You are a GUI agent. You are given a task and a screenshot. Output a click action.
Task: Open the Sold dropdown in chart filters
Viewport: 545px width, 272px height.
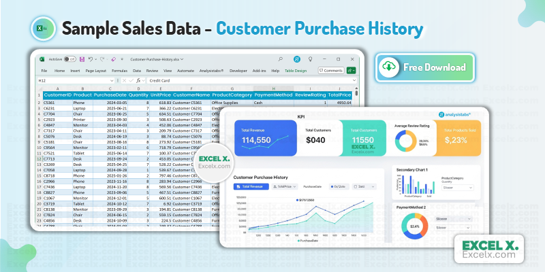click(x=364, y=186)
